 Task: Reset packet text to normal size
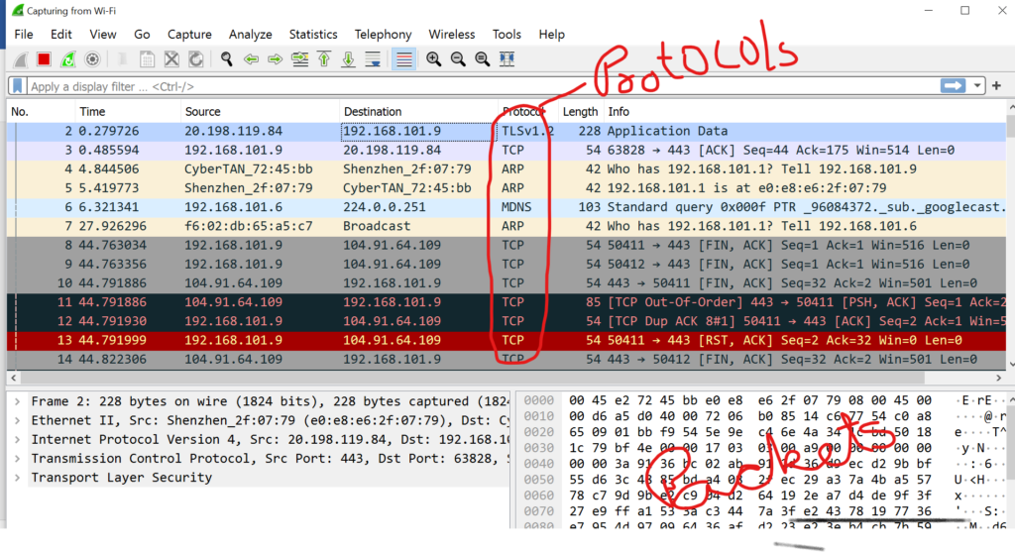pyautogui.click(x=483, y=59)
